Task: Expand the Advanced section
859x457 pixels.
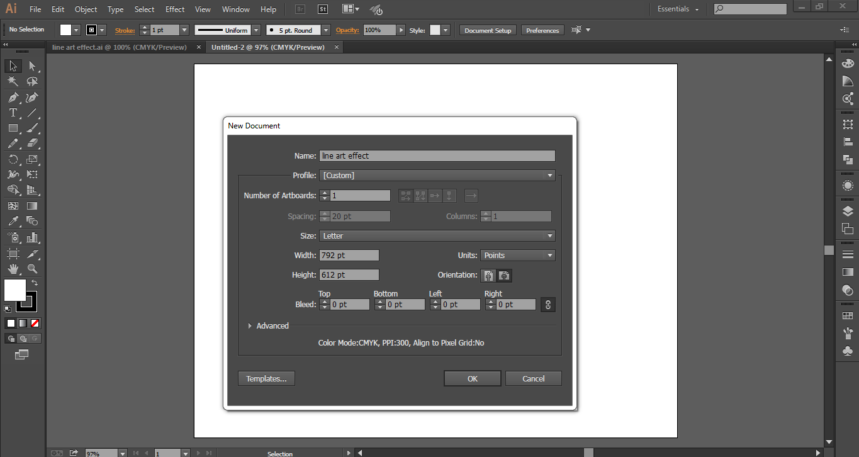Action: pos(250,326)
